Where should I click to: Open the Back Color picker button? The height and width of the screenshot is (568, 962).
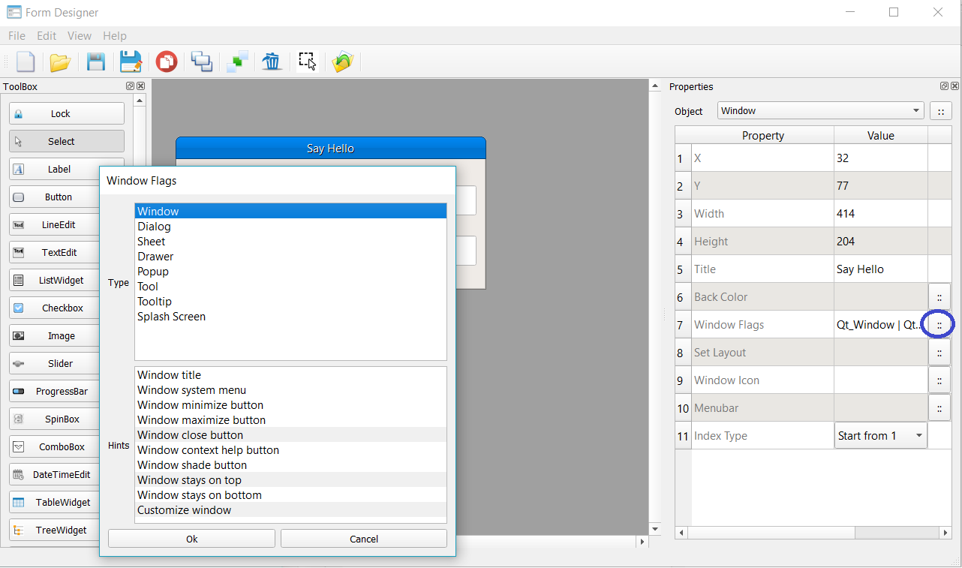939,297
